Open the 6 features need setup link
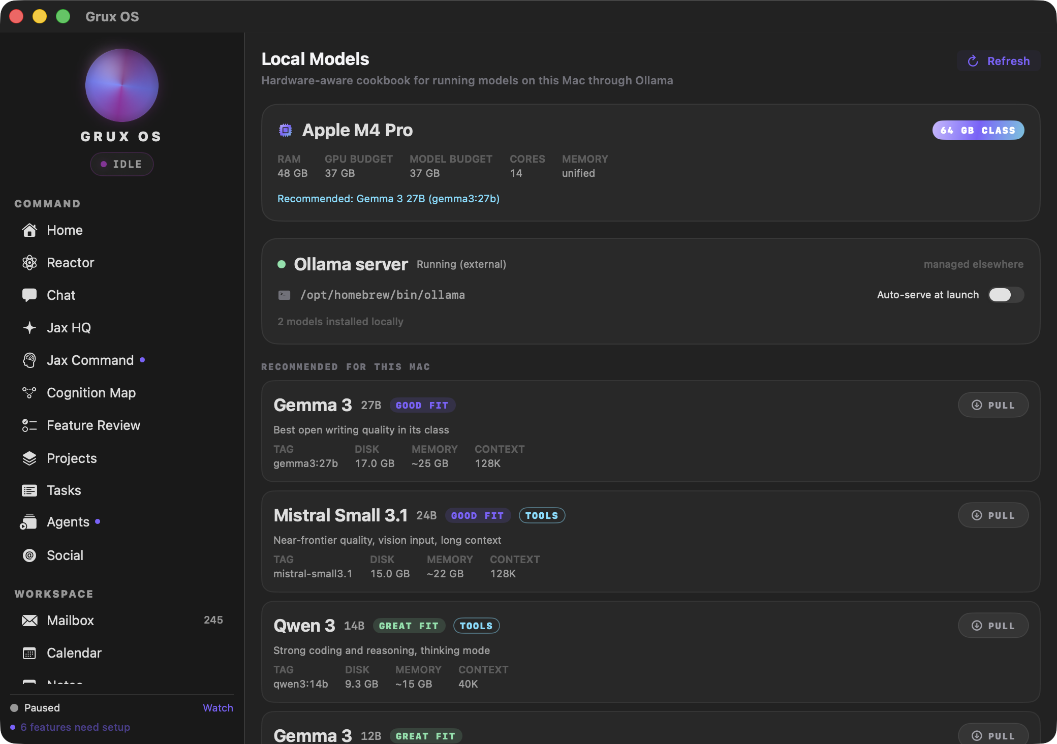This screenshot has width=1057, height=744. (75, 727)
